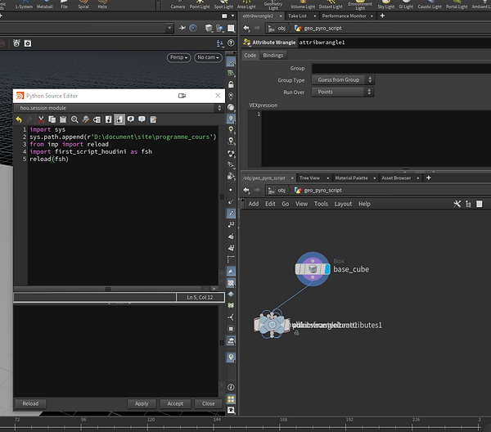This screenshot has height=432, width=491.
Task: Toggle the pin icon on the viewport path bar
Action: tap(182, 28)
